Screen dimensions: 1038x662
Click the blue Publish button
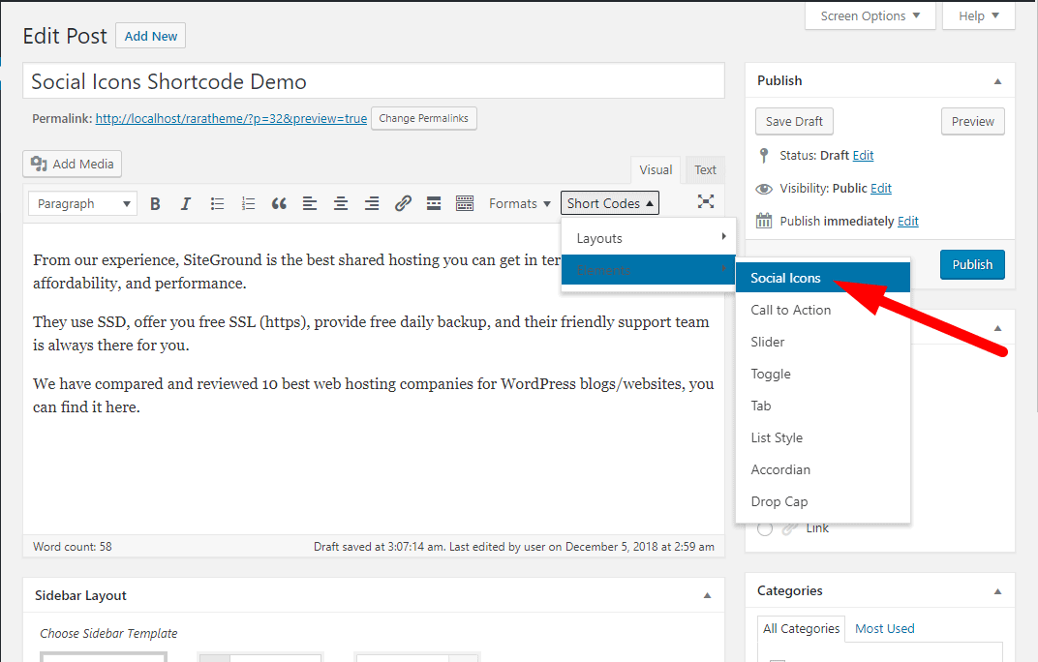click(x=972, y=265)
